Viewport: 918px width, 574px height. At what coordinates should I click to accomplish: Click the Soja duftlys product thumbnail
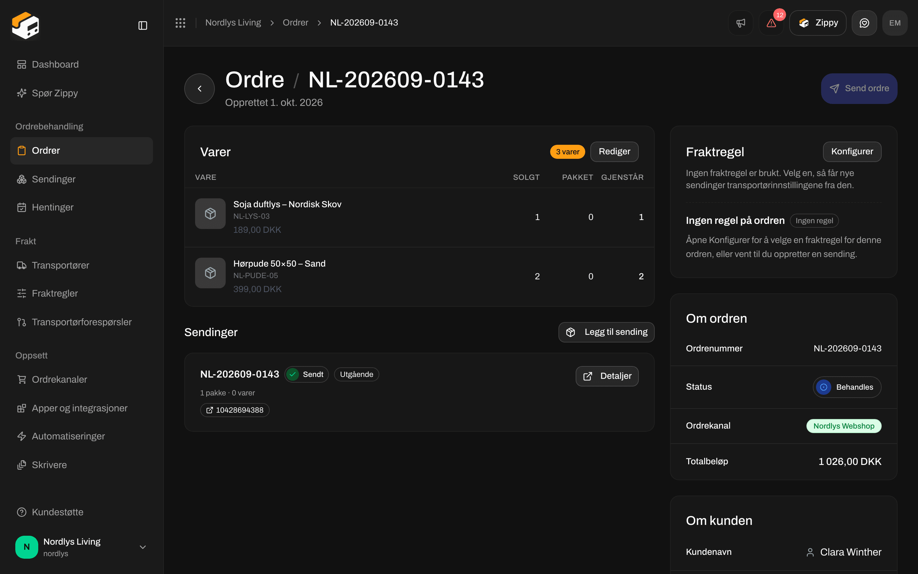click(x=210, y=213)
